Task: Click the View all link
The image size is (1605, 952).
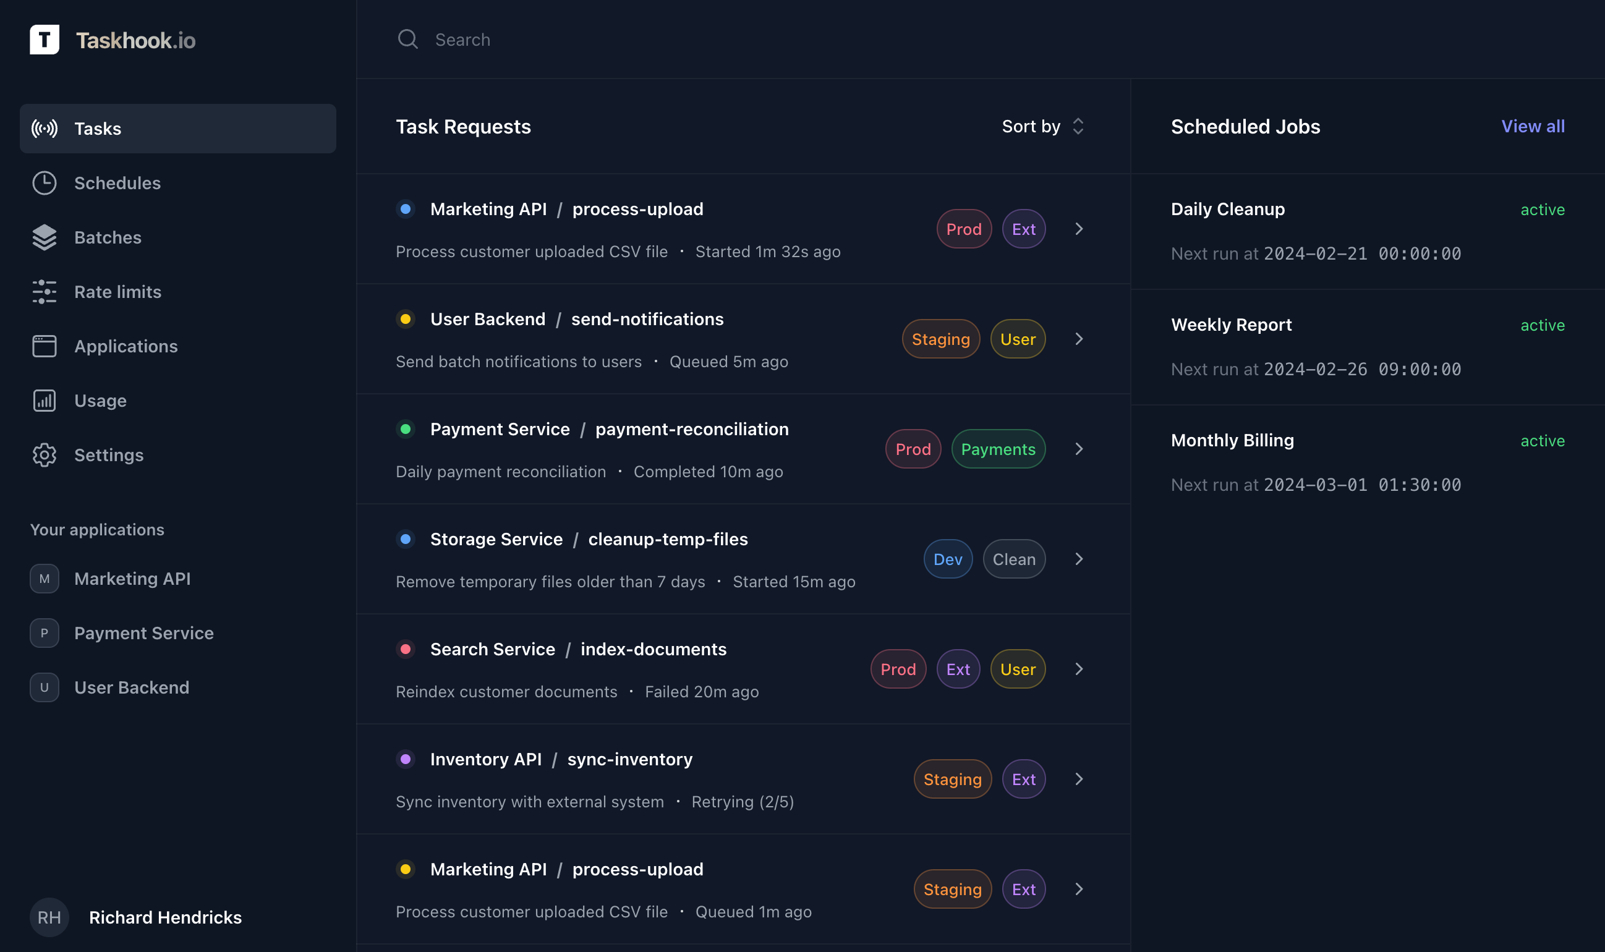Action: click(1533, 126)
